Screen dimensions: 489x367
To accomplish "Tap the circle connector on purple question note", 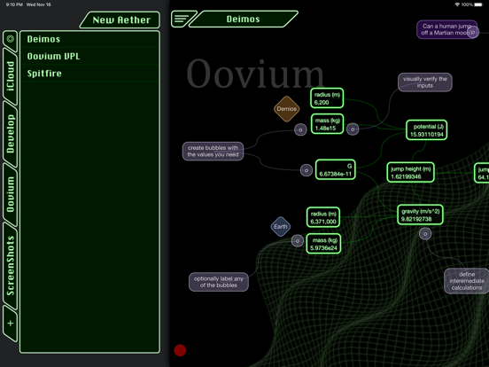I will pos(473,32).
